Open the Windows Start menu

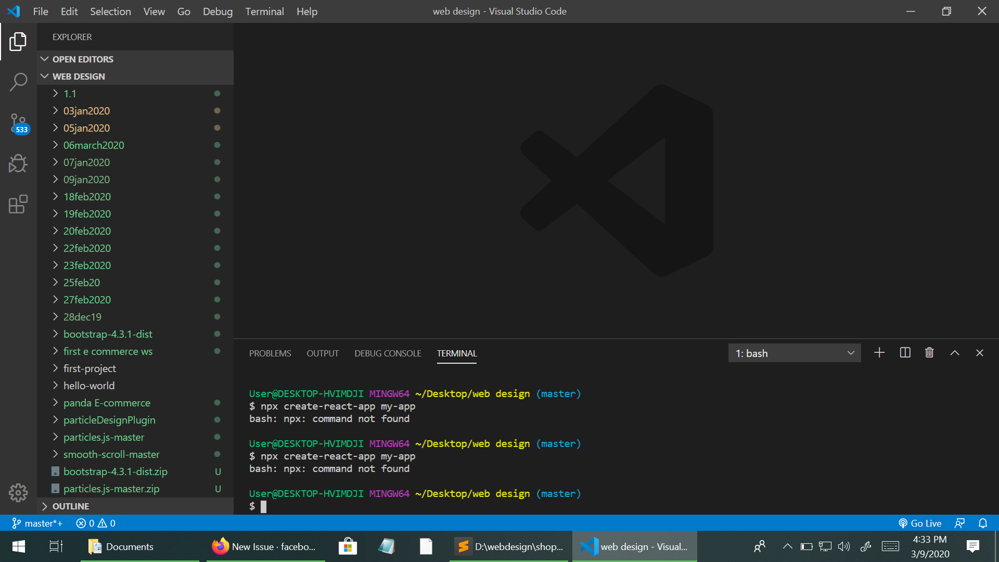point(18,546)
